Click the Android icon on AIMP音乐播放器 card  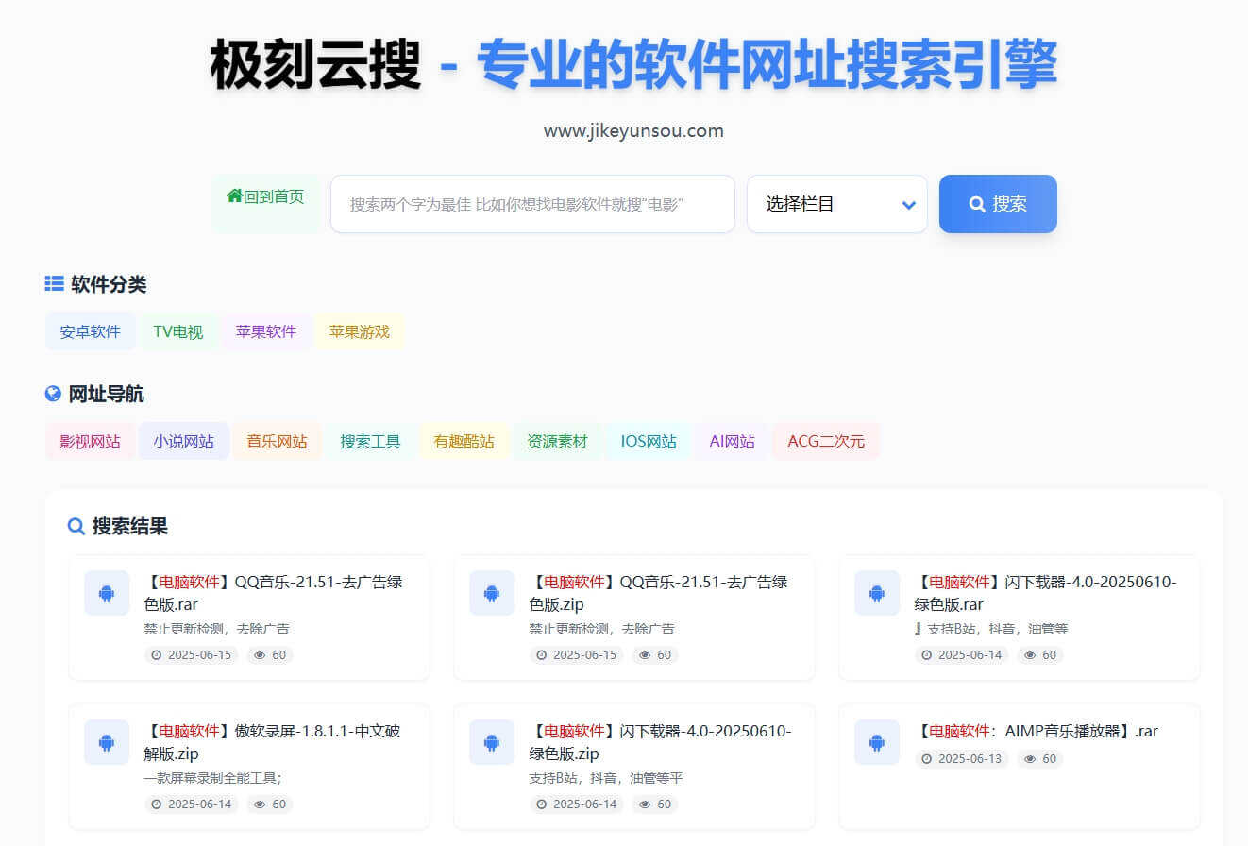pyautogui.click(x=876, y=742)
